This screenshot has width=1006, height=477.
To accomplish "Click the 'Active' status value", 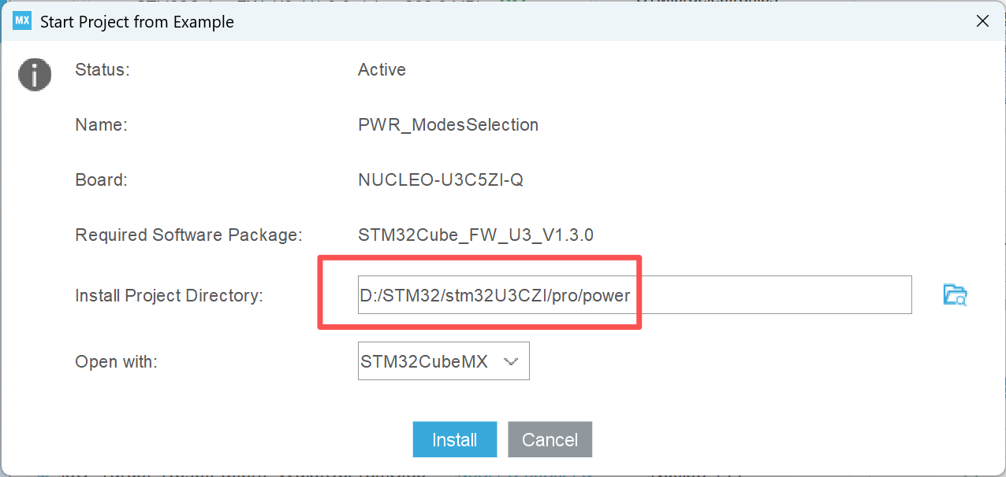I will tap(382, 69).
